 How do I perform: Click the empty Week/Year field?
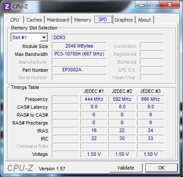(151, 77)
